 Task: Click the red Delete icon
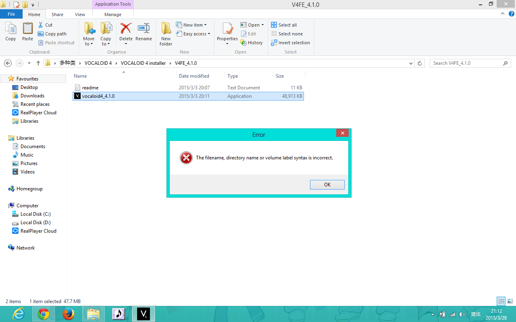pyautogui.click(x=126, y=29)
